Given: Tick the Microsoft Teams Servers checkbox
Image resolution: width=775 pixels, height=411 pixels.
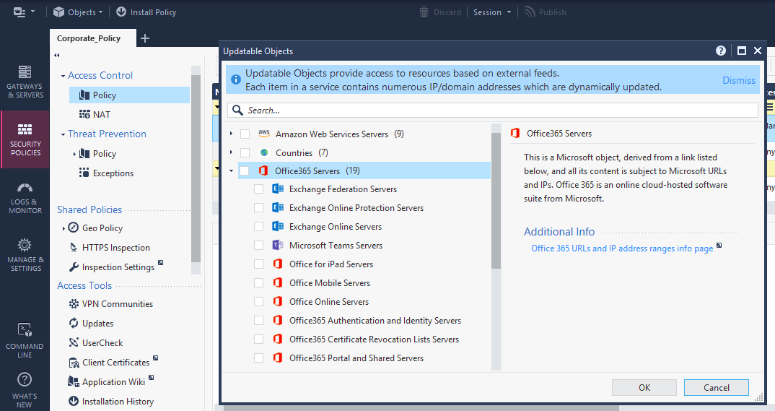Looking at the screenshot, I should 259,246.
